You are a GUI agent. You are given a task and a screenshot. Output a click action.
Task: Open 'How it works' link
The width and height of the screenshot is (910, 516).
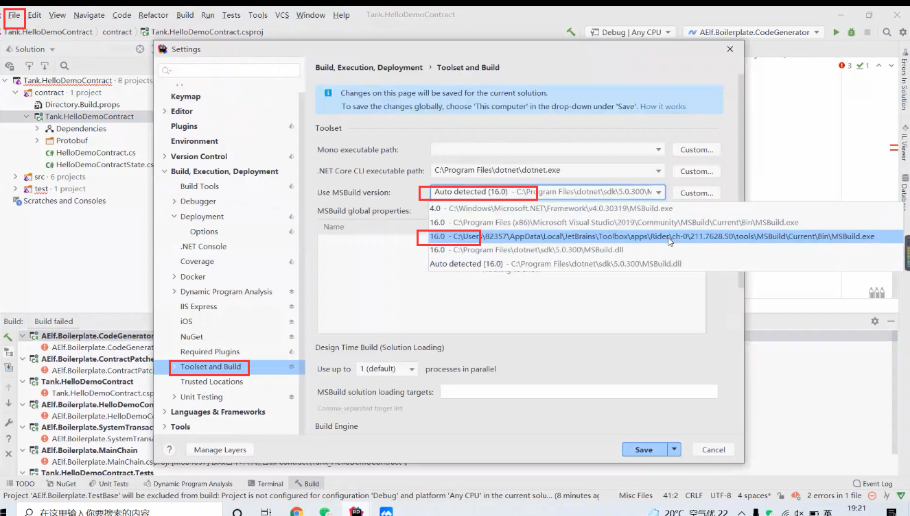[x=662, y=107]
